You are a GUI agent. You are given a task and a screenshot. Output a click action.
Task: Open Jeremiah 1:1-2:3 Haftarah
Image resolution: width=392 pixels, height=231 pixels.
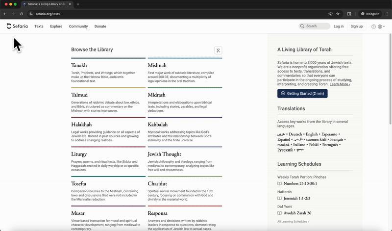coord(297,198)
